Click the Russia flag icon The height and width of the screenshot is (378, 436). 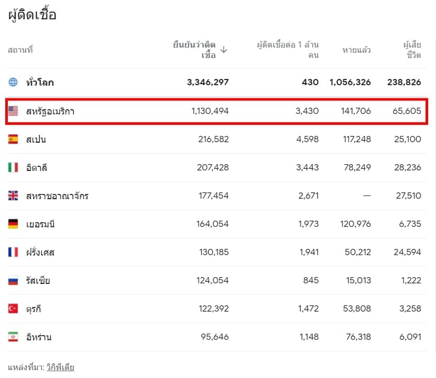pos(13,280)
